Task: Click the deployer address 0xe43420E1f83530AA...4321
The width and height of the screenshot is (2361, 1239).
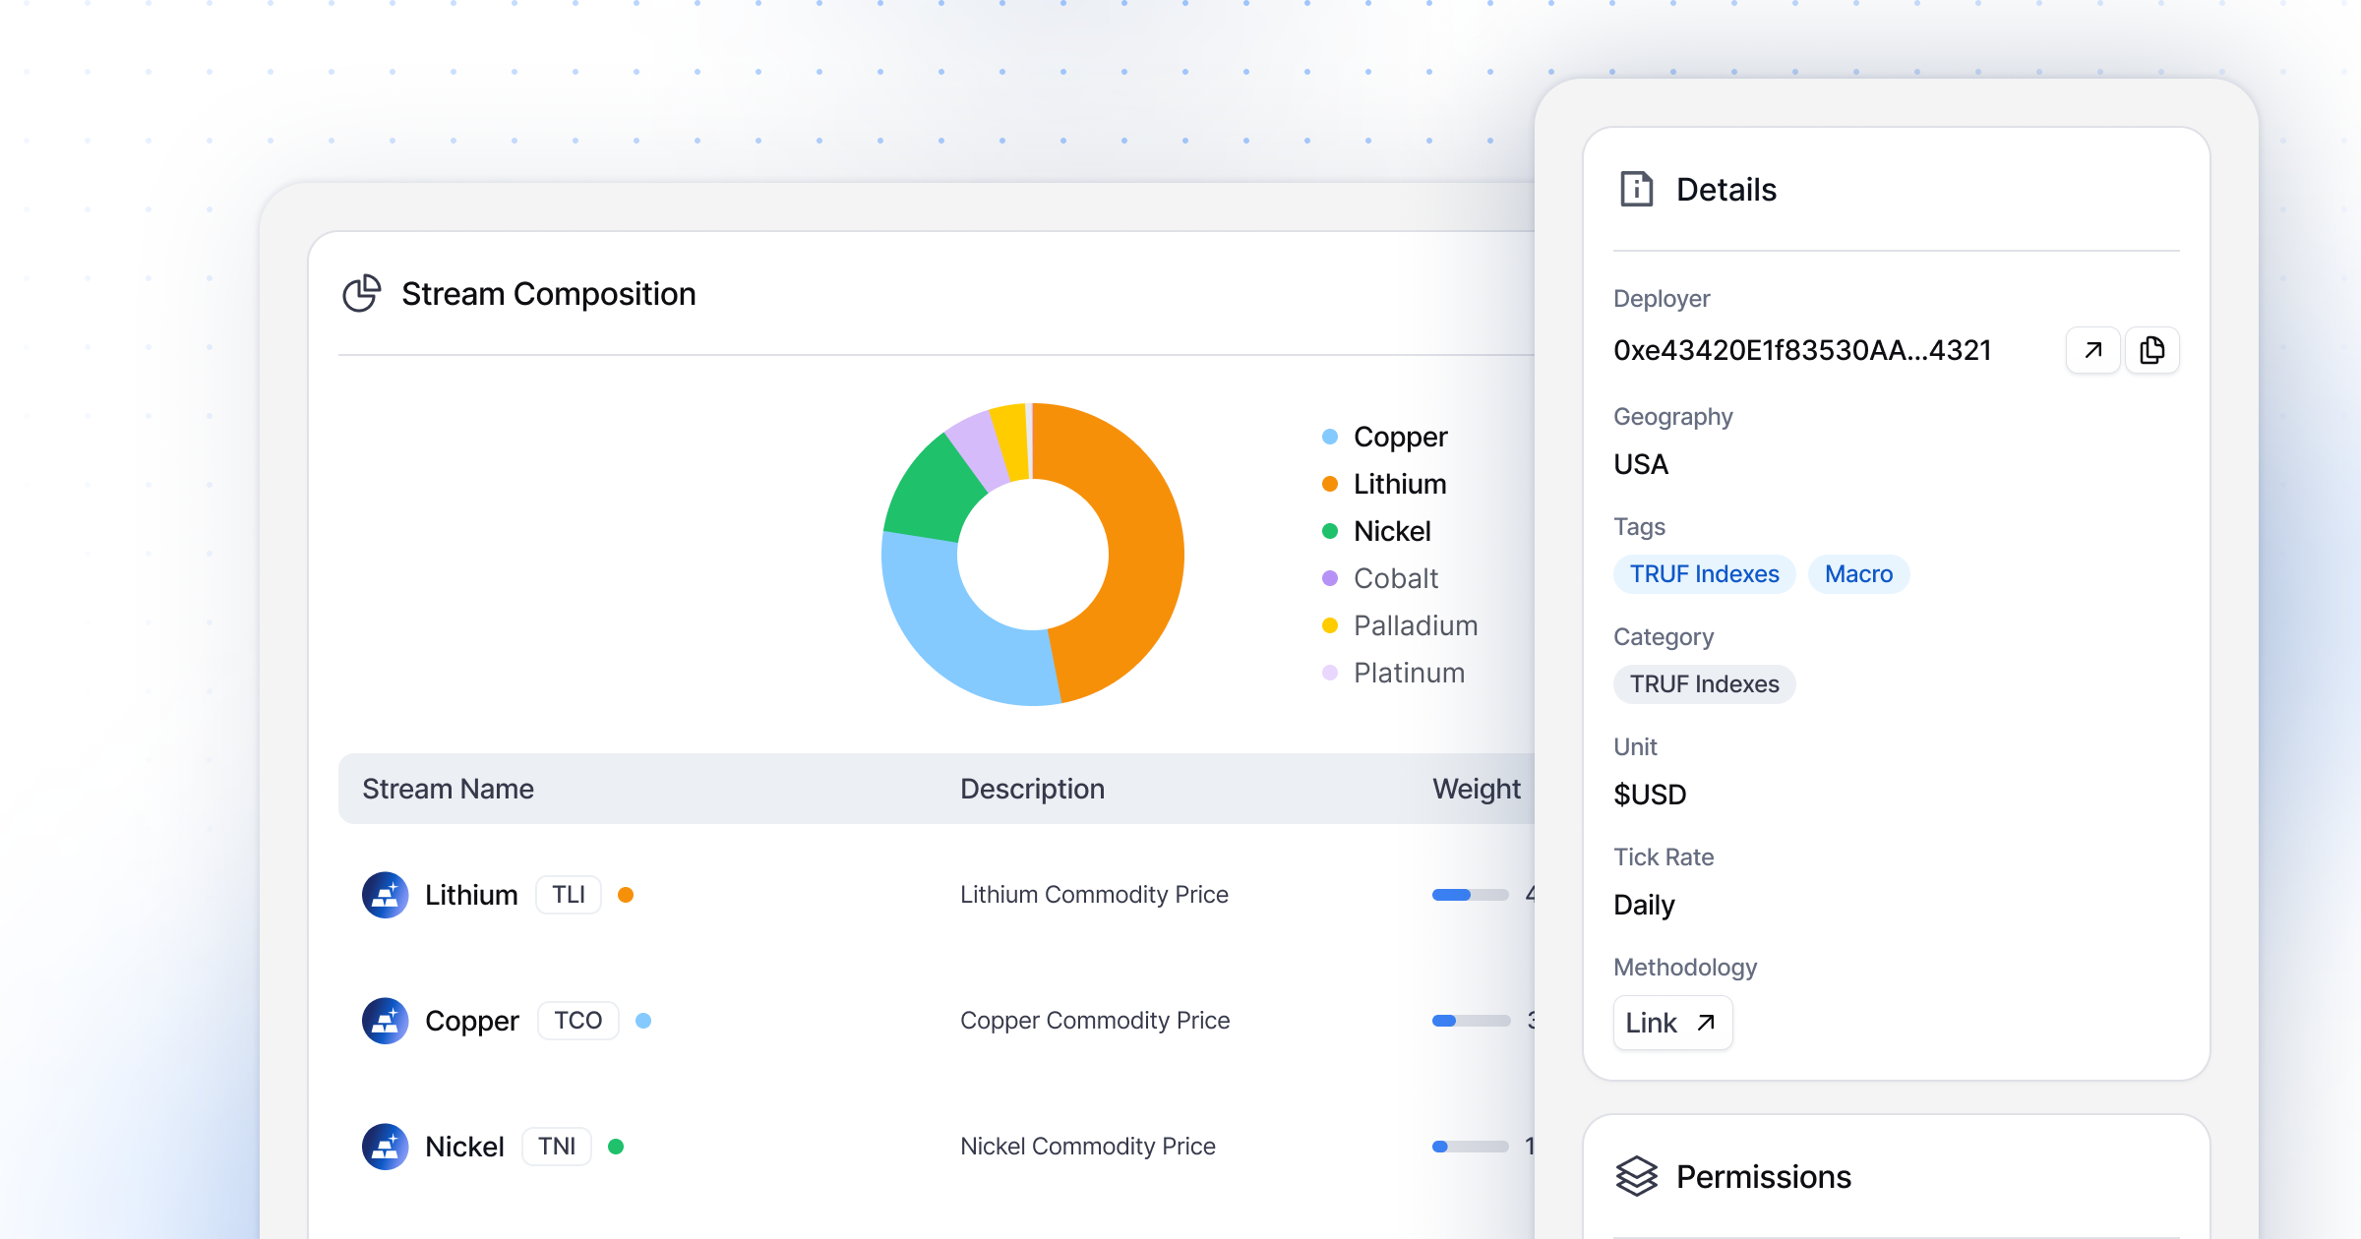Action: [x=1802, y=350]
